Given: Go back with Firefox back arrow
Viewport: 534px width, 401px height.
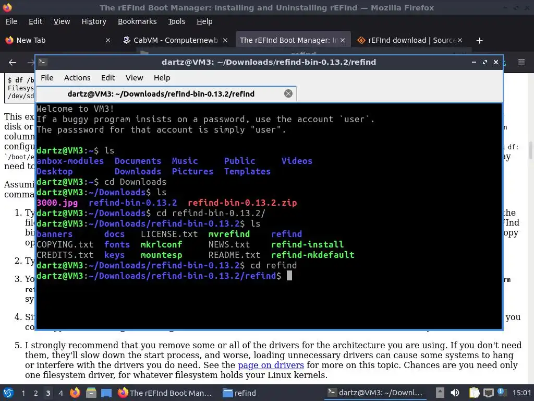Looking at the screenshot, I should [x=13, y=63].
